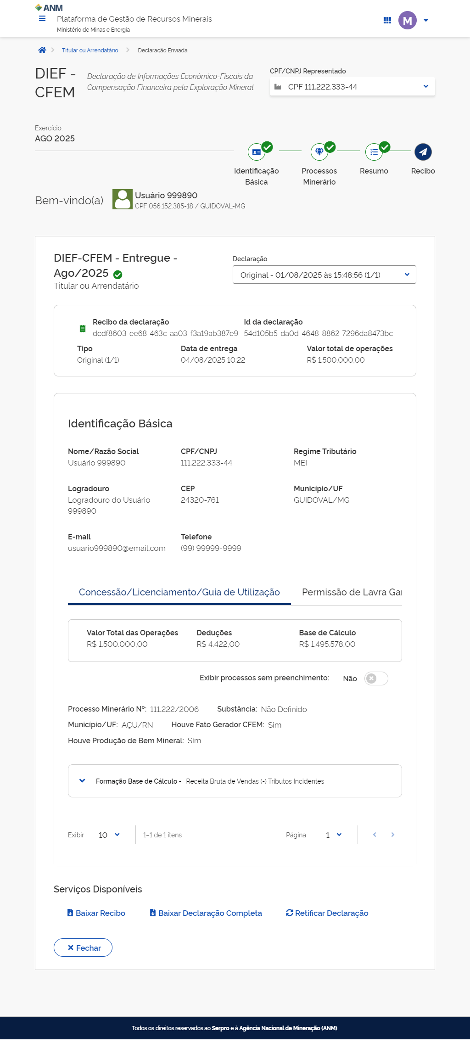
Task: Click the Baixar Recibo link
Action: (96, 913)
